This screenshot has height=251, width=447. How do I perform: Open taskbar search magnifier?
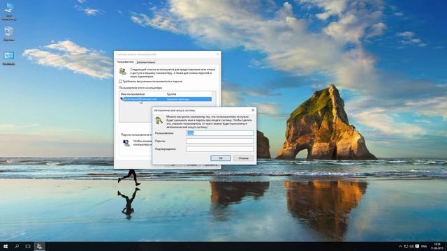17,246
